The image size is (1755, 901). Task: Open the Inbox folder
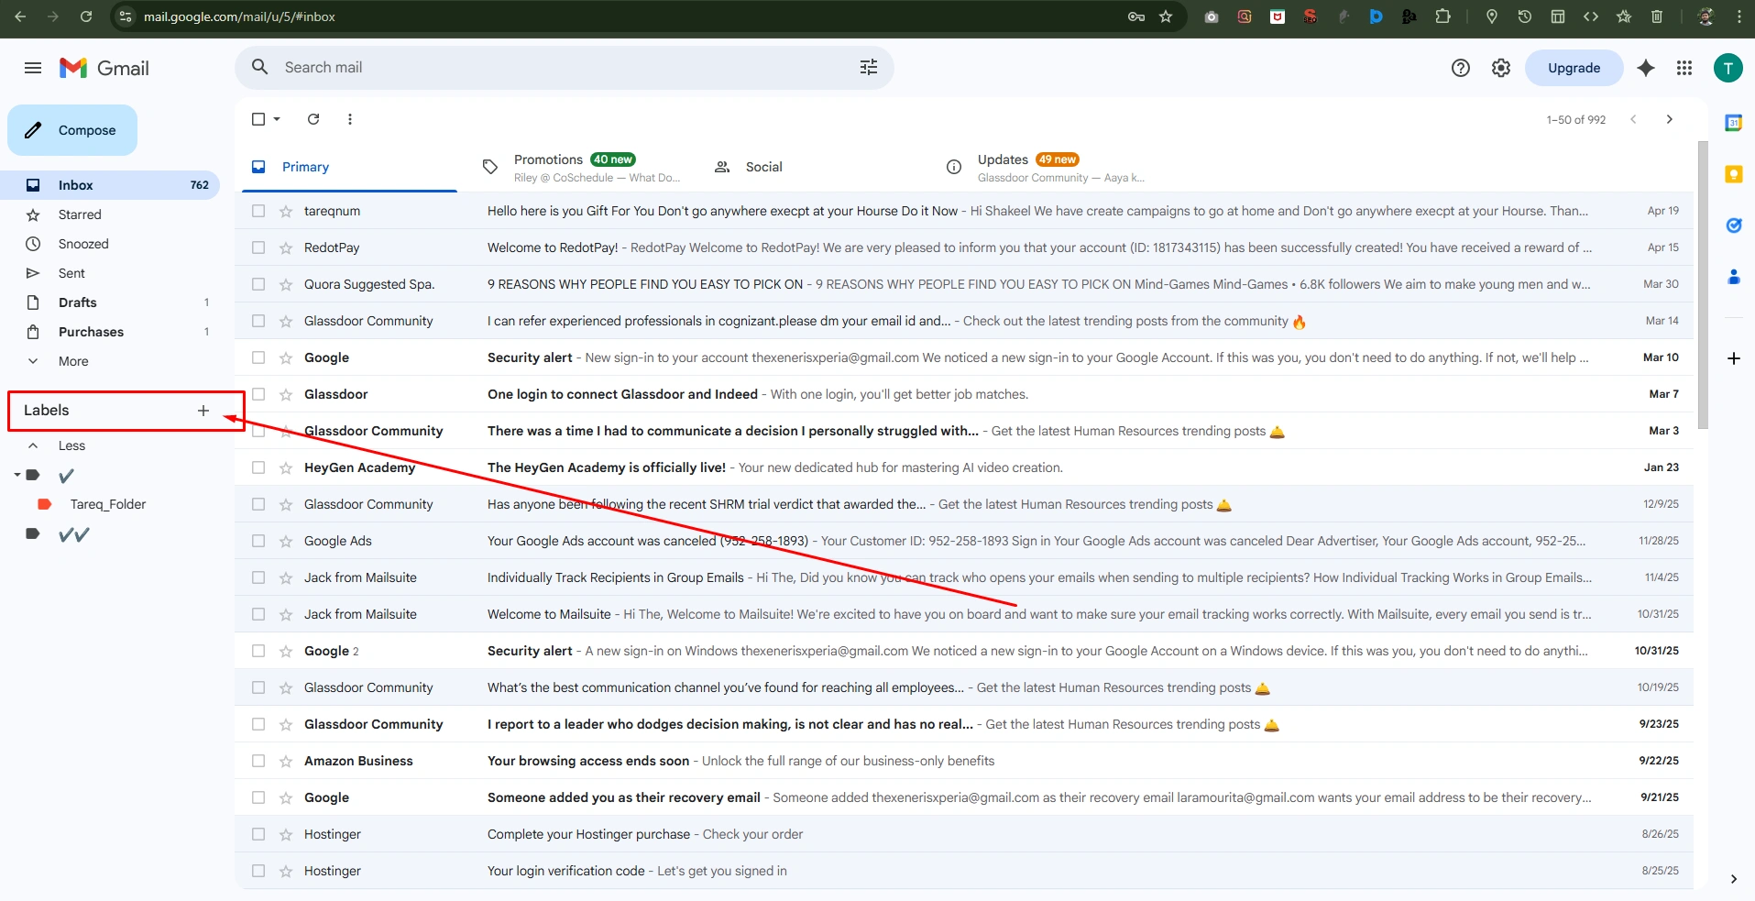tap(110, 185)
